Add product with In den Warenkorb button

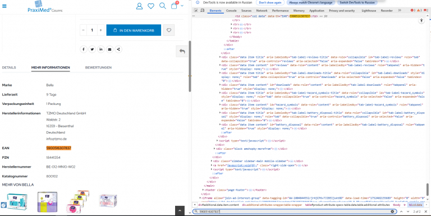[134, 30]
